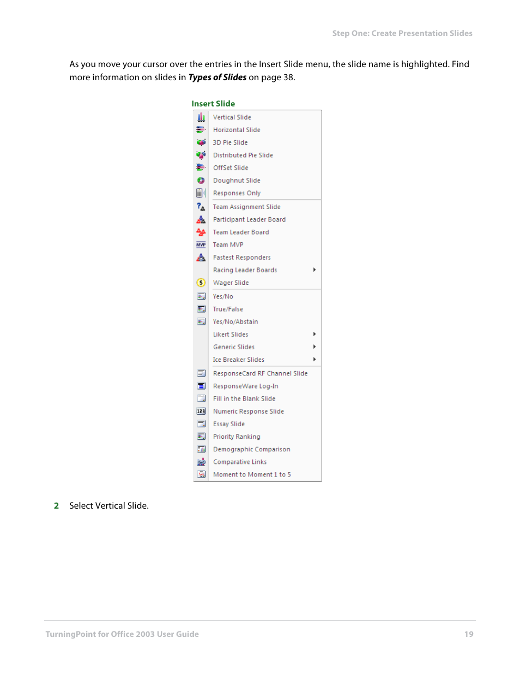The image size is (520, 674).
Task: Click the Team Assignment Slide icon
Action: coord(201,207)
